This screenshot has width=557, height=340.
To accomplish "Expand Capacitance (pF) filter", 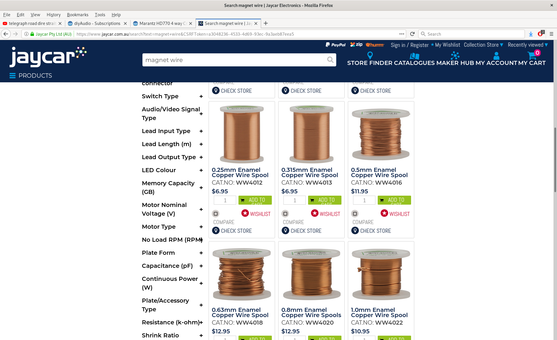I will coord(201,266).
